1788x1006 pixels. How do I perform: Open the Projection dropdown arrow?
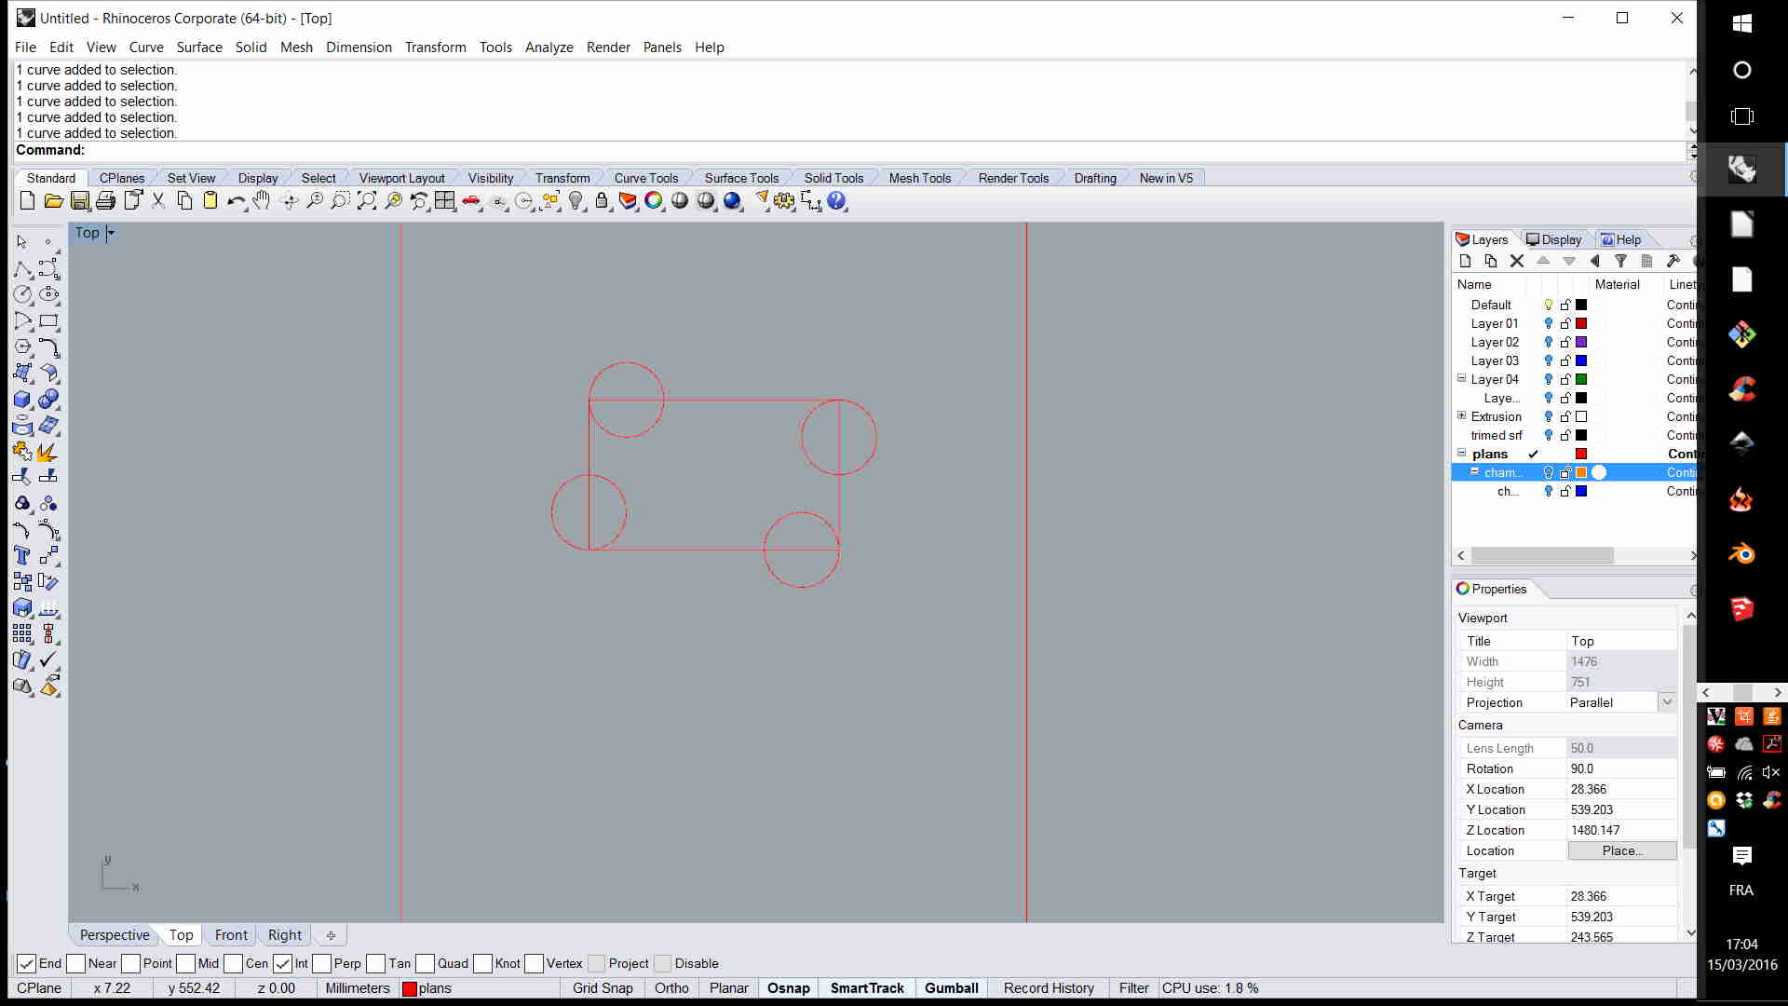(x=1667, y=703)
